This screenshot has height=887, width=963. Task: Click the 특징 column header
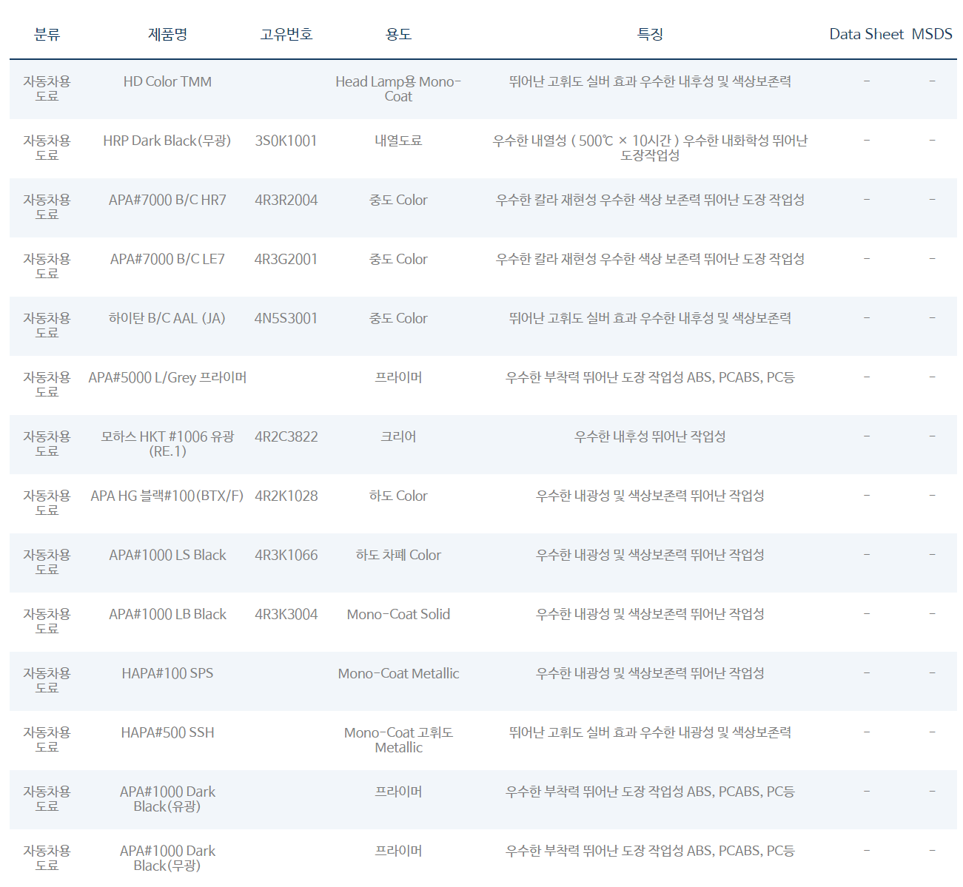point(650,34)
